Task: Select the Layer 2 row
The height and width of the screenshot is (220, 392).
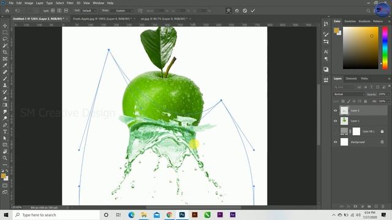Action: coord(360,111)
